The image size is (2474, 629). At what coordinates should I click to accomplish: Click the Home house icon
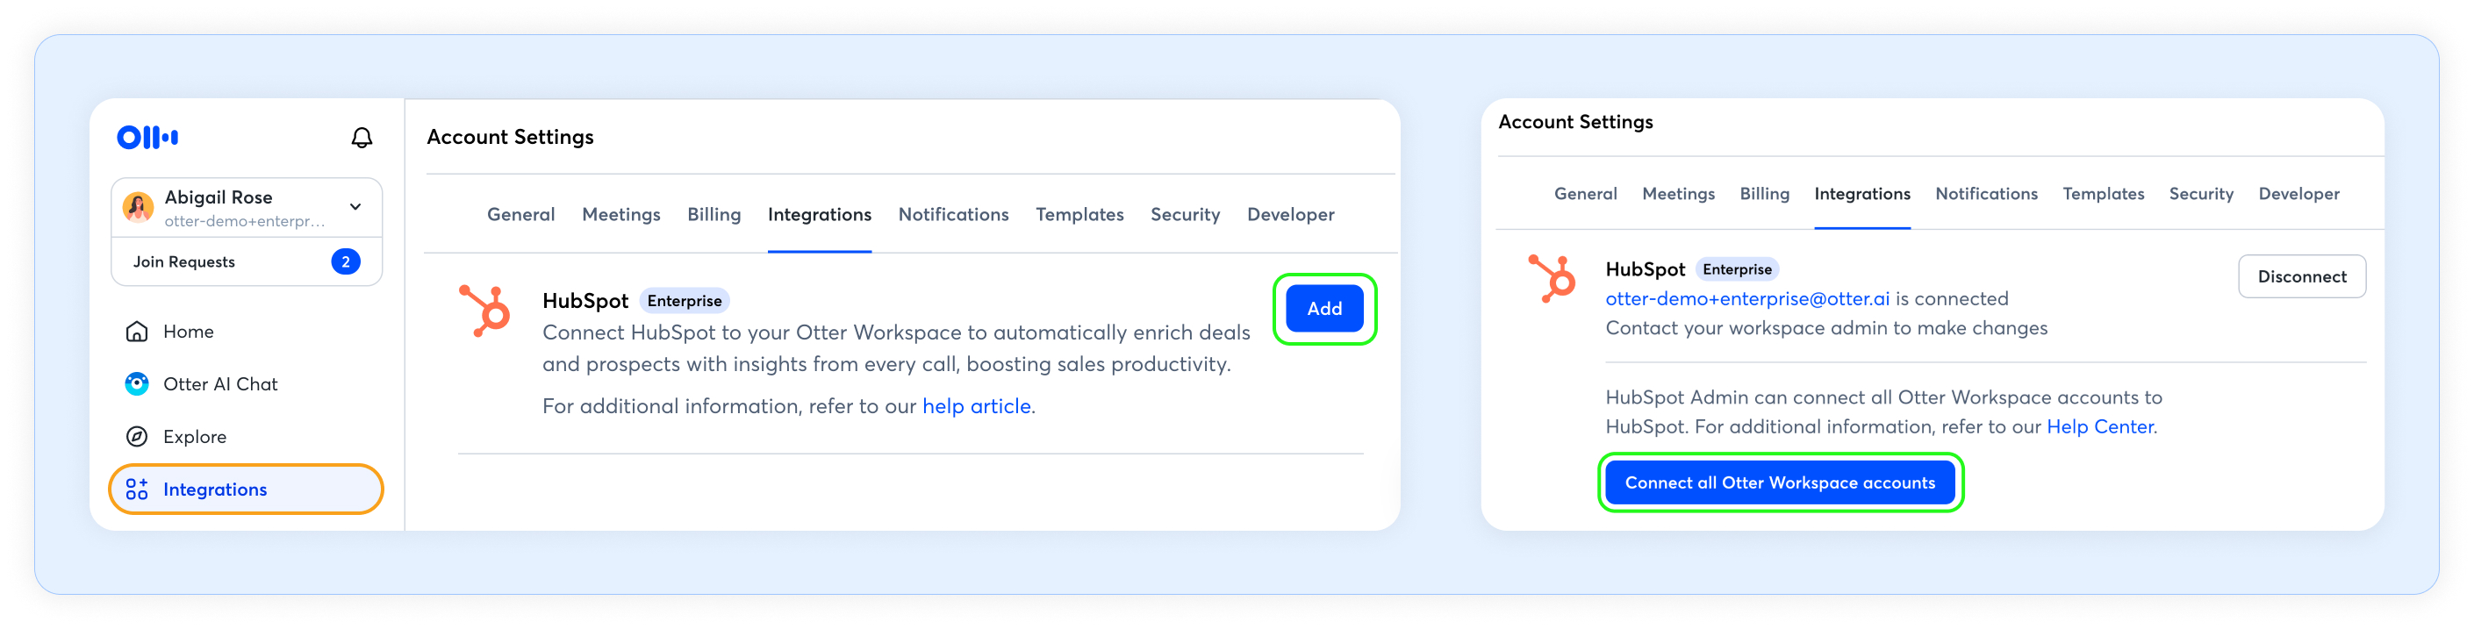[137, 332]
